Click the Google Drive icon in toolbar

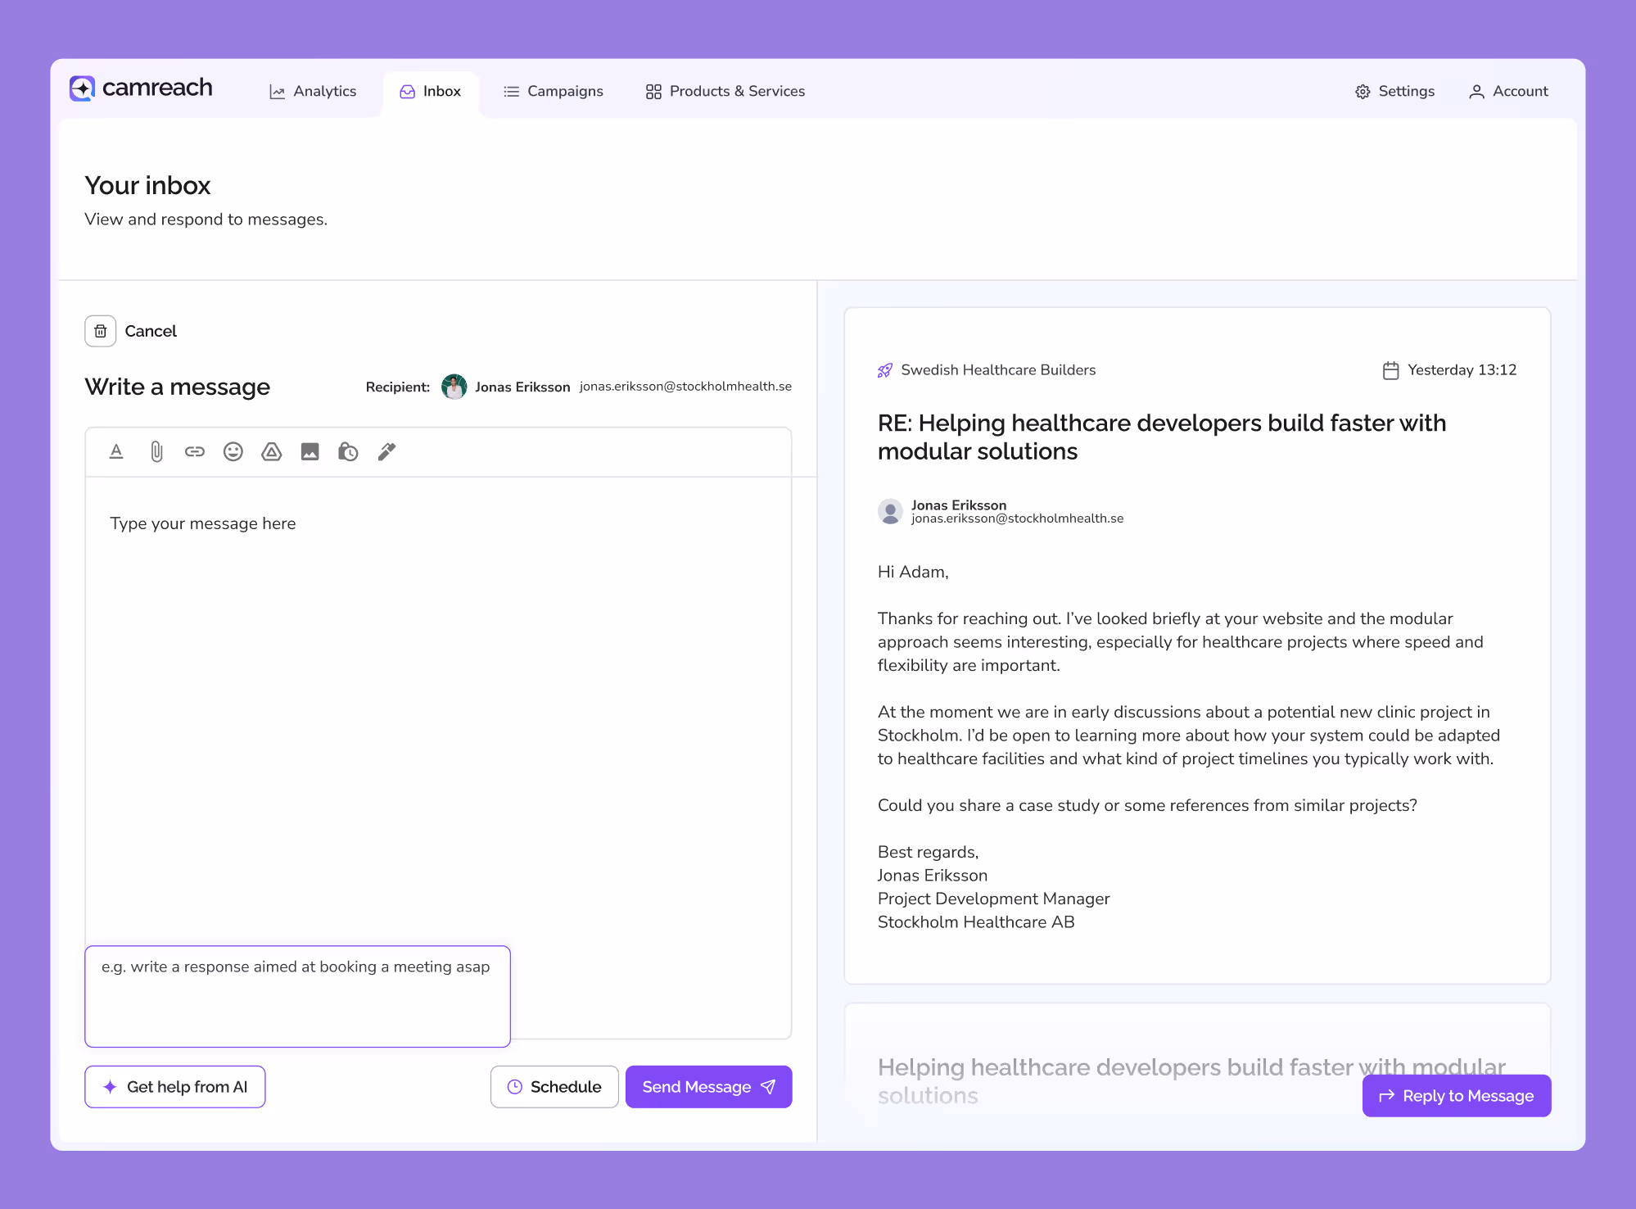click(x=272, y=451)
